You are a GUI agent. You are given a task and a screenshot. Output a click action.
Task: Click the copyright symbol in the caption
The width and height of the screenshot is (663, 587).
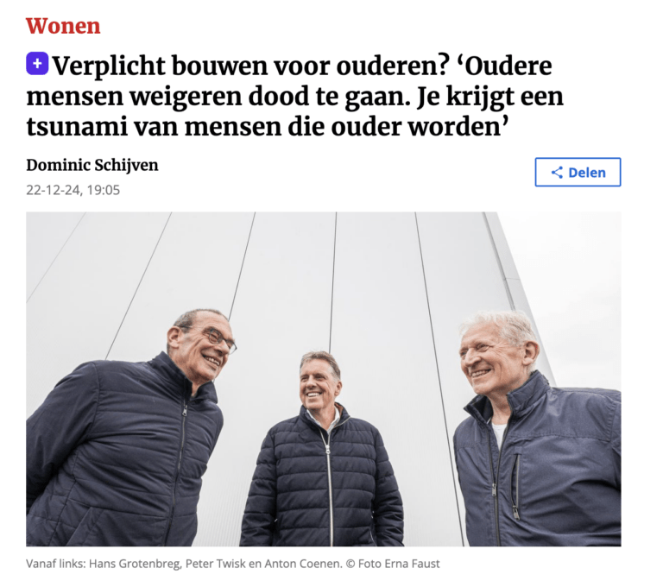coord(350,564)
